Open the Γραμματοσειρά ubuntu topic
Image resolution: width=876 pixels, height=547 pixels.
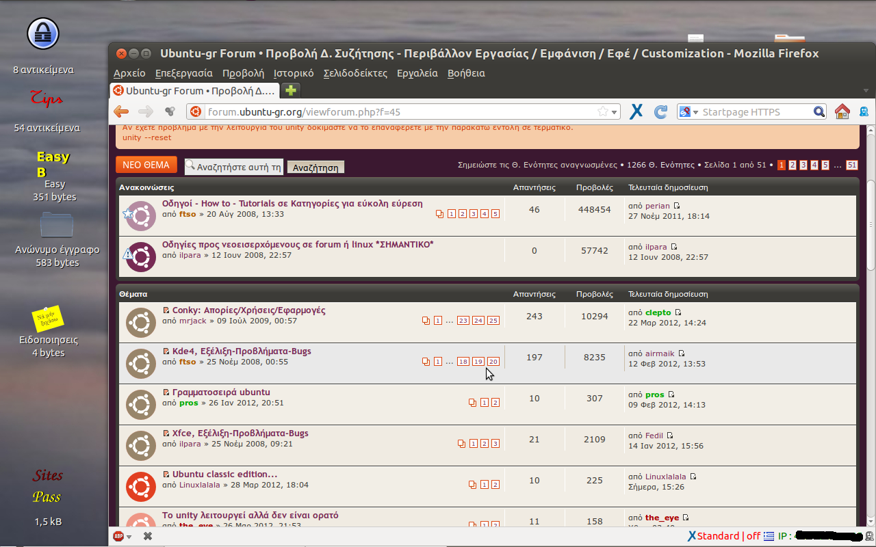pyautogui.click(x=221, y=392)
